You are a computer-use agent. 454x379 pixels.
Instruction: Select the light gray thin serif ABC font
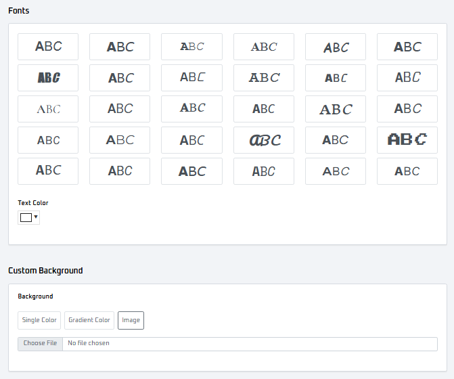48,109
